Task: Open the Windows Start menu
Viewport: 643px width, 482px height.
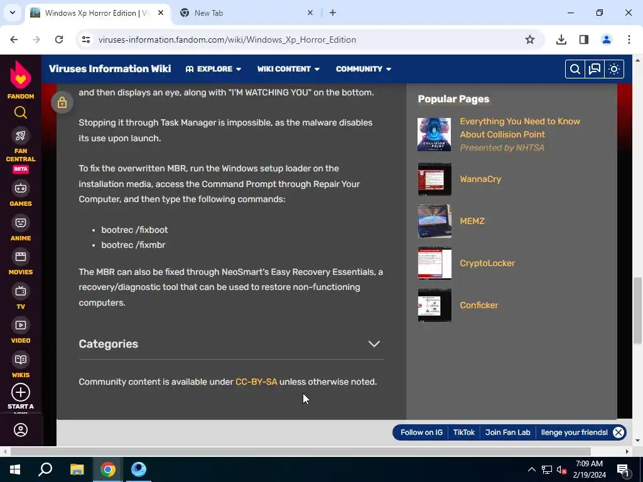Action: click(15, 469)
